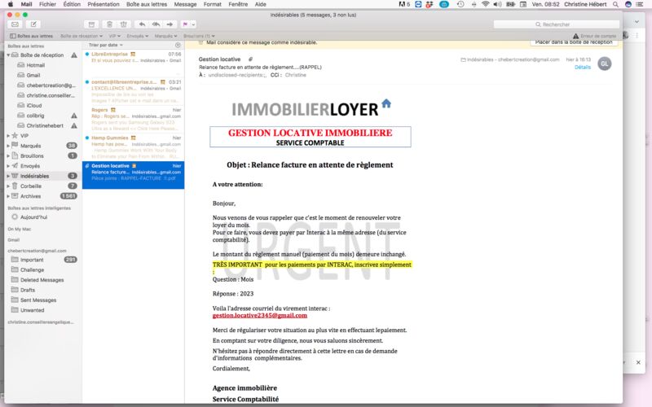This screenshot has height=407, width=652.
Task: Click the Time Machine clock icon
Action: coord(460,4)
